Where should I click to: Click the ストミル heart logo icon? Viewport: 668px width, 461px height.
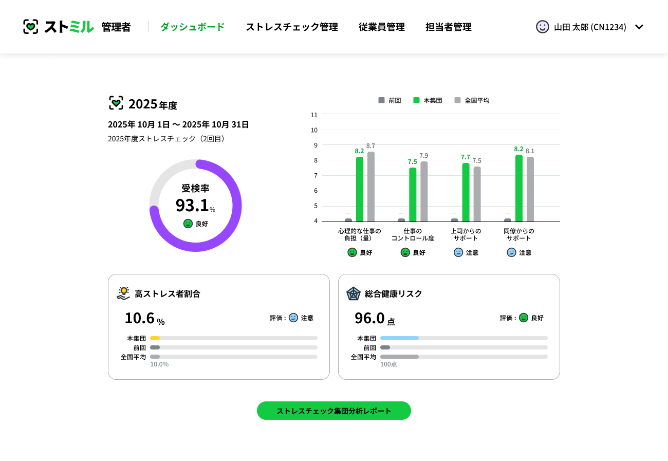tap(31, 26)
